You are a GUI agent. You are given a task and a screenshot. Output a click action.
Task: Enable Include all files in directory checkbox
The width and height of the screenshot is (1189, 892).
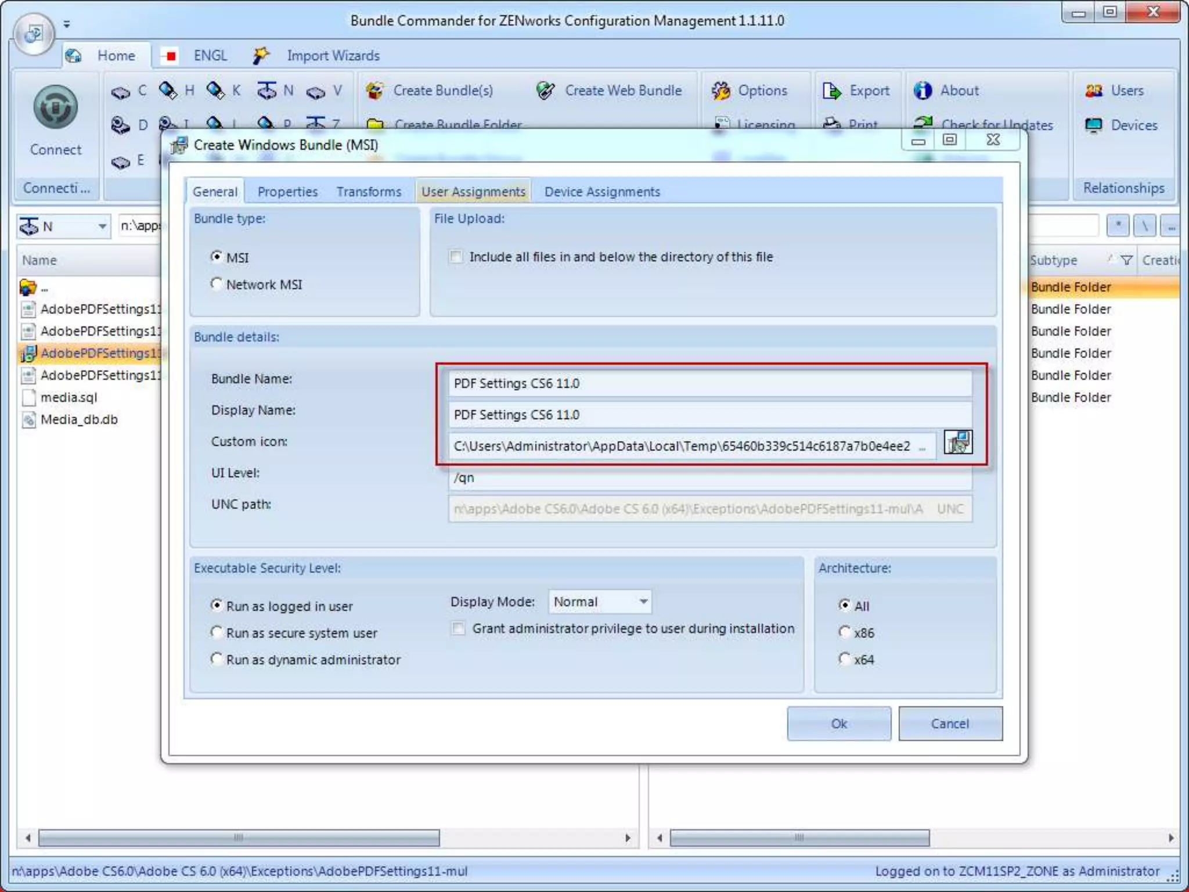coord(456,257)
